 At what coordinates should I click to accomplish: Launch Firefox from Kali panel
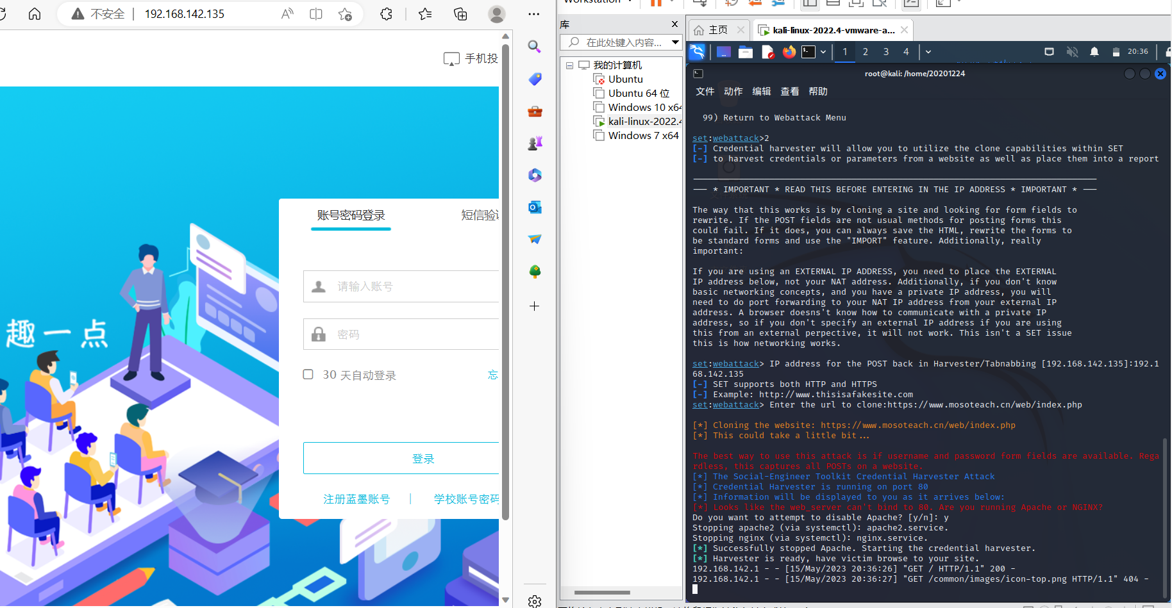pos(789,52)
